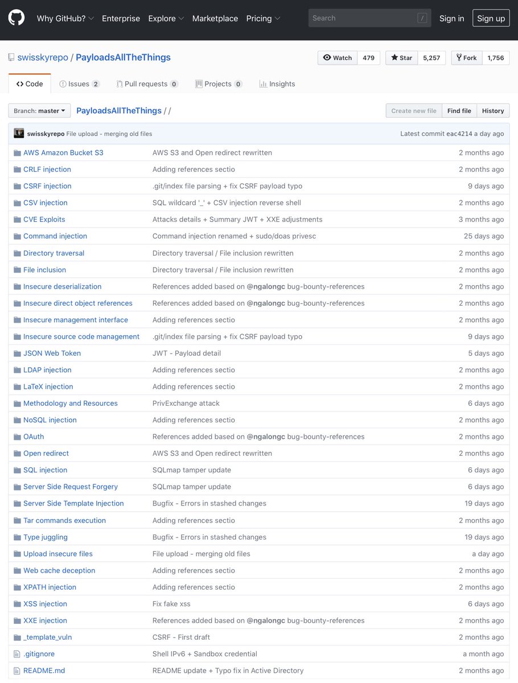518x683 pixels.
Task: Click file icon next to .gitignore
Action: pos(17,654)
